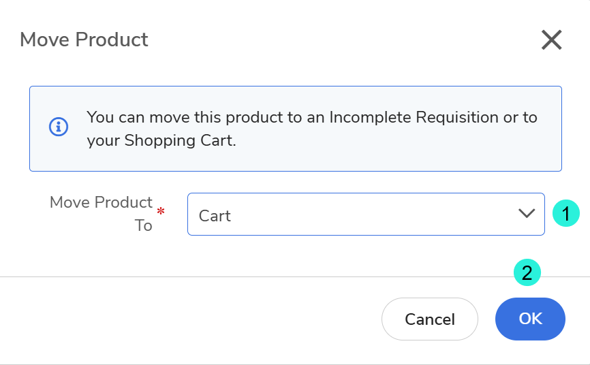
Task: Click the red required asterisk
Action: click(x=161, y=211)
